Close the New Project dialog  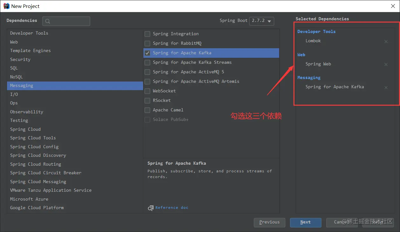point(393,6)
